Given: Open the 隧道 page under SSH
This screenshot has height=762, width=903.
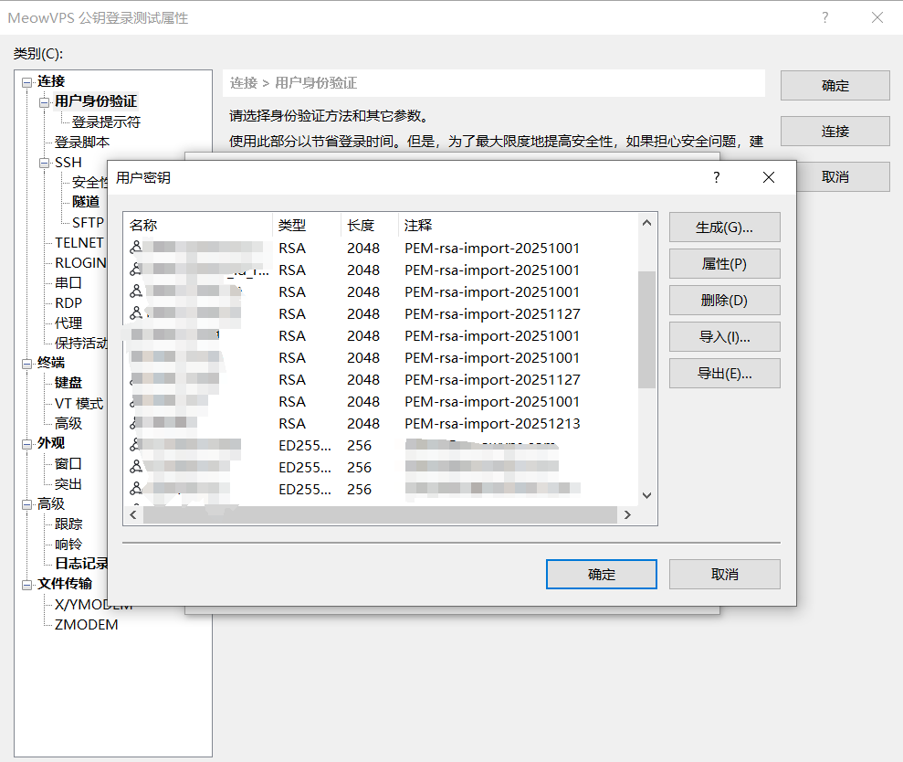Looking at the screenshot, I should click(86, 202).
